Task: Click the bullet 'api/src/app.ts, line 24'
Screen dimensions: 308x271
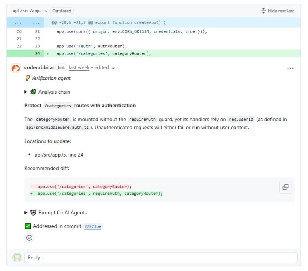Action: tap(59, 155)
